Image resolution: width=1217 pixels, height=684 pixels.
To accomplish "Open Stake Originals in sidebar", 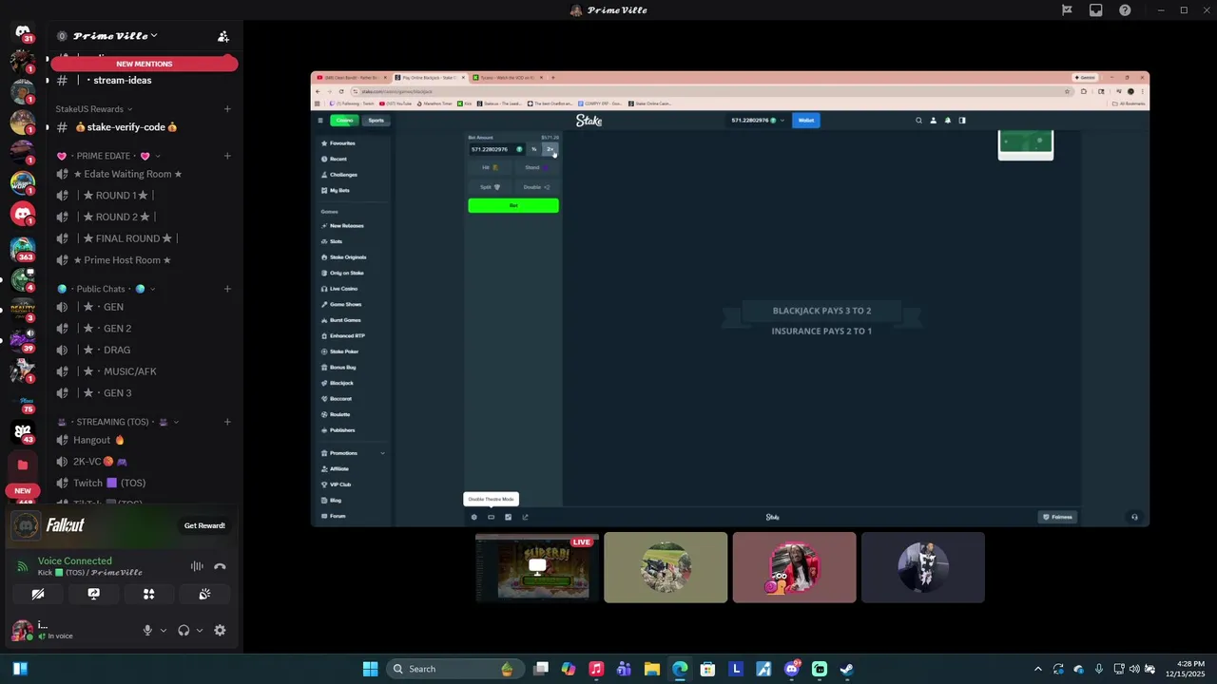I will coord(347,257).
